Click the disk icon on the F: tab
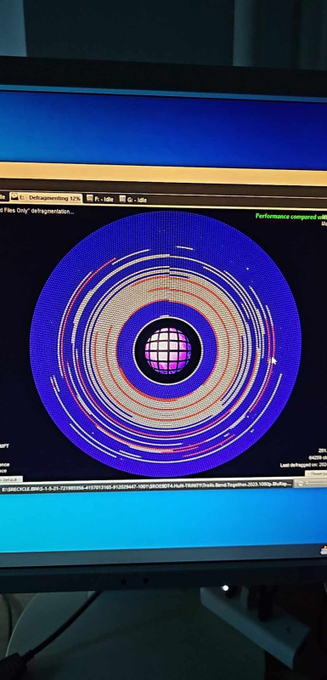327x680 pixels. (x=90, y=198)
